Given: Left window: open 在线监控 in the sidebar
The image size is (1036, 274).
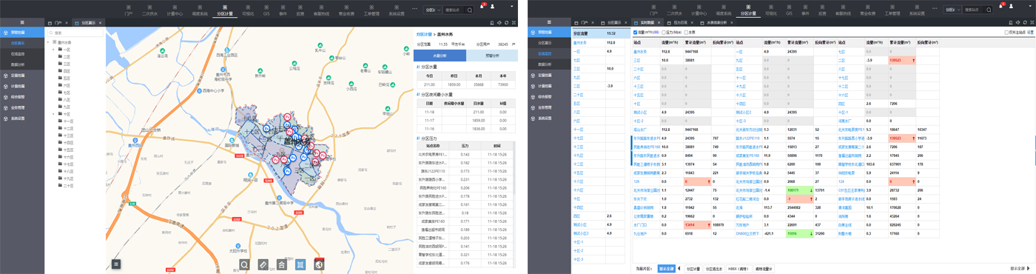Looking at the screenshot, I should click(18, 54).
